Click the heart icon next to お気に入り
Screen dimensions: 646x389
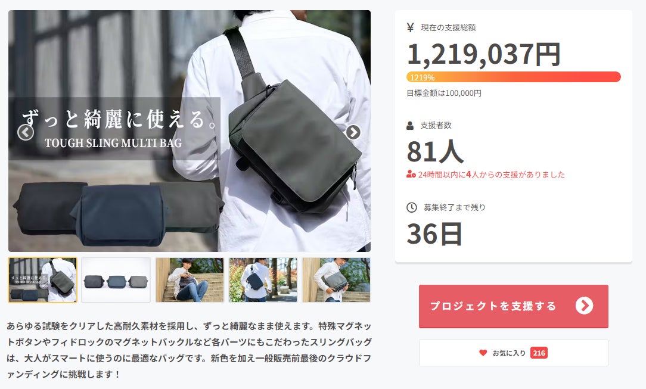coord(483,353)
